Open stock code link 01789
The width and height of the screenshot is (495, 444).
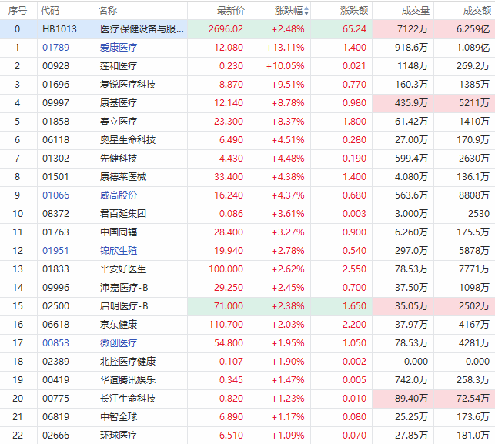(x=55, y=48)
